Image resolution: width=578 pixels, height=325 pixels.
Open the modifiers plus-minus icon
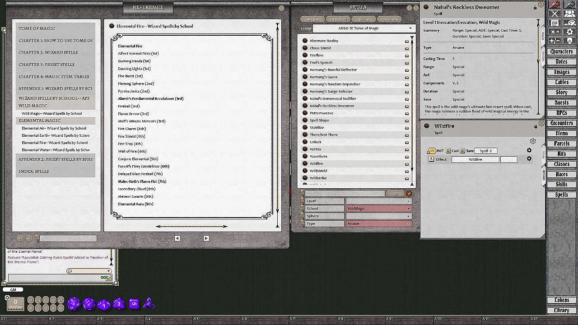[x=555, y=41]
